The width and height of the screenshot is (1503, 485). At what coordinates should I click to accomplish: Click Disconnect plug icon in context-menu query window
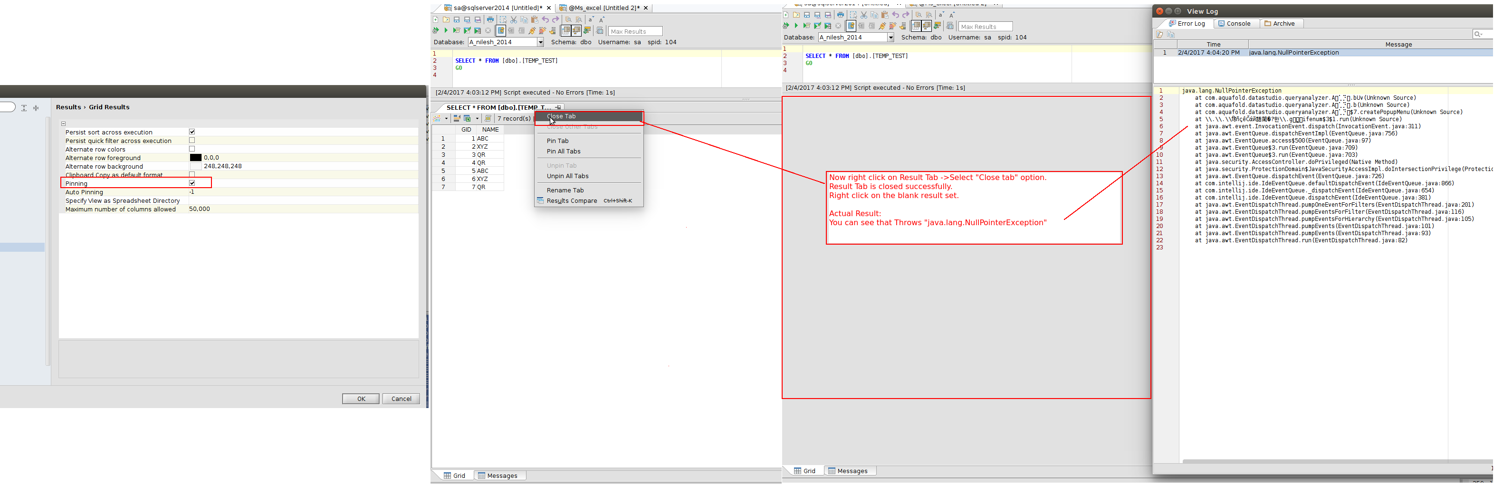pyautogui.click(x=543, y=31)
